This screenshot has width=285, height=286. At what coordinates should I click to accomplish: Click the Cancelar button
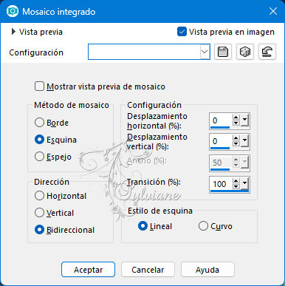point(148,270)
